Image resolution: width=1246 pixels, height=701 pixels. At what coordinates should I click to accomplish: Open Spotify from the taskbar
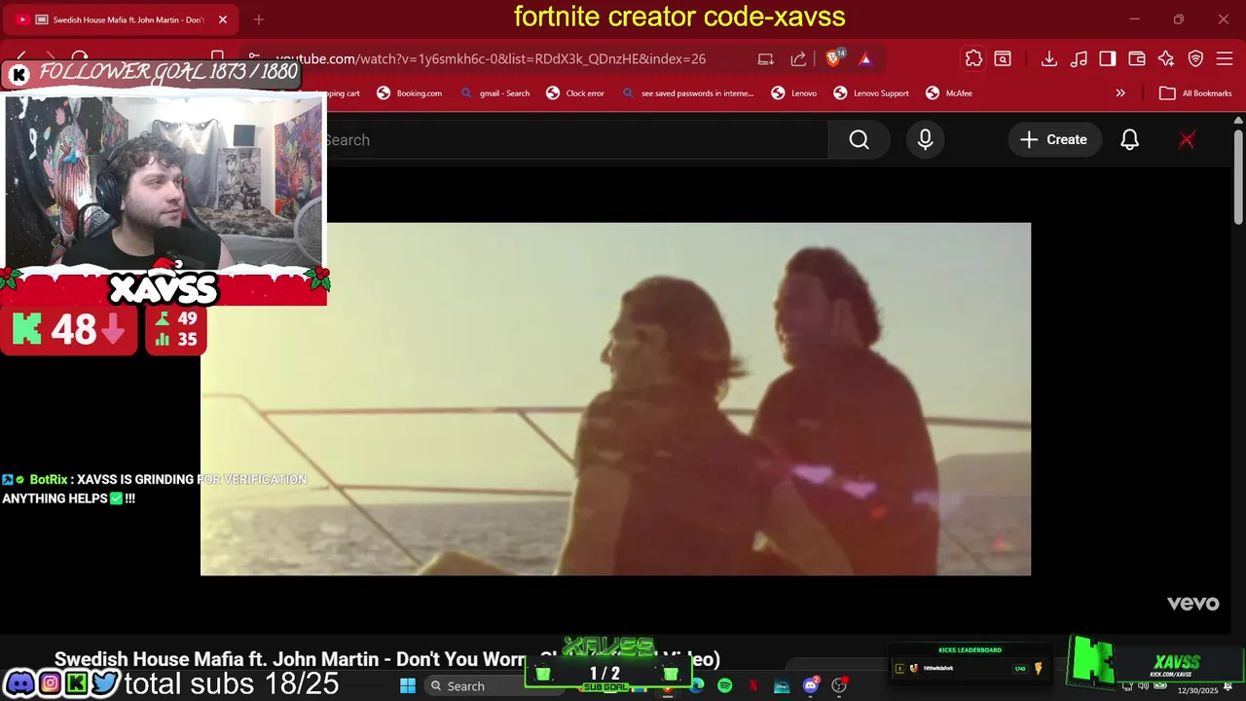(724, 686)
